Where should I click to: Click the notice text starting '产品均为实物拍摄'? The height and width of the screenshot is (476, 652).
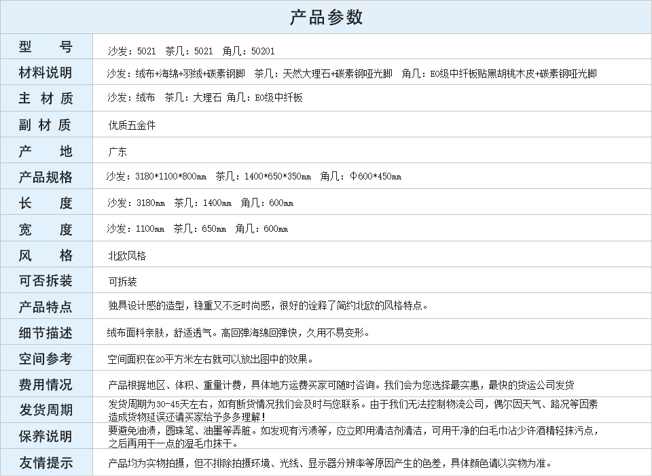[331, 462]
